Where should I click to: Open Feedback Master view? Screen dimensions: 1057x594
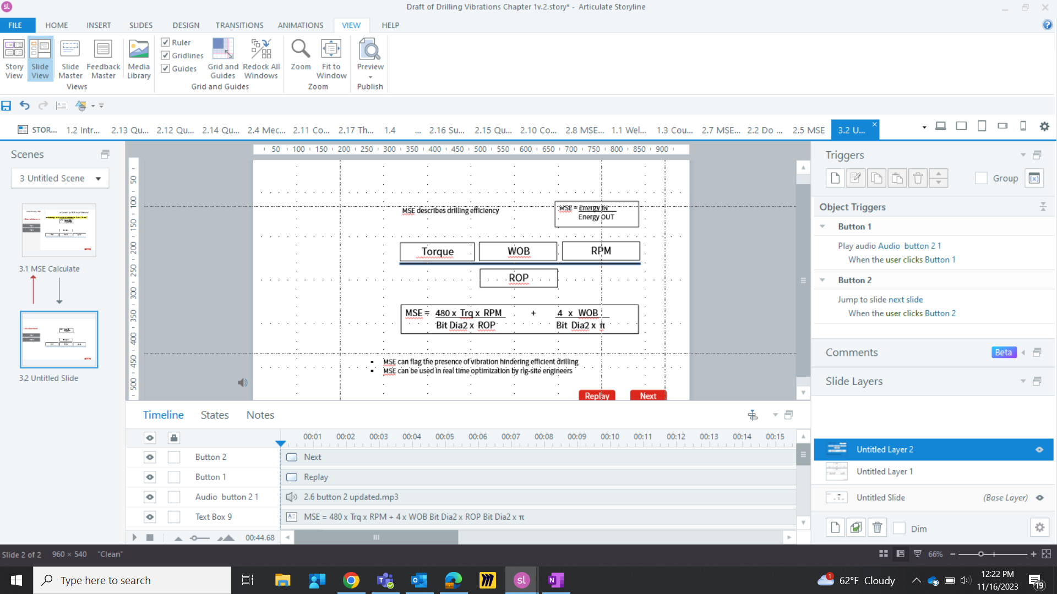pyautogui.click(x=103, y=58)
